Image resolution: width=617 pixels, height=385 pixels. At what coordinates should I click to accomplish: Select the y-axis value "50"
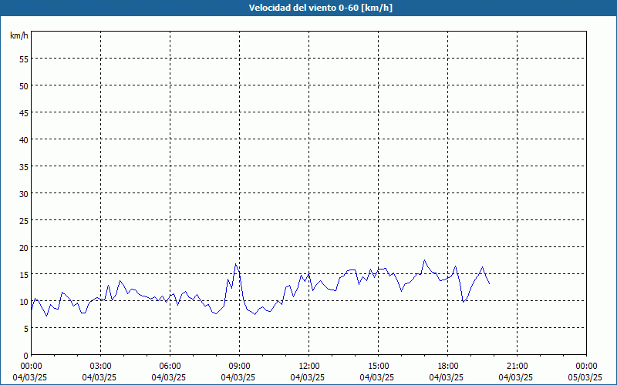[x=24, y=85]
